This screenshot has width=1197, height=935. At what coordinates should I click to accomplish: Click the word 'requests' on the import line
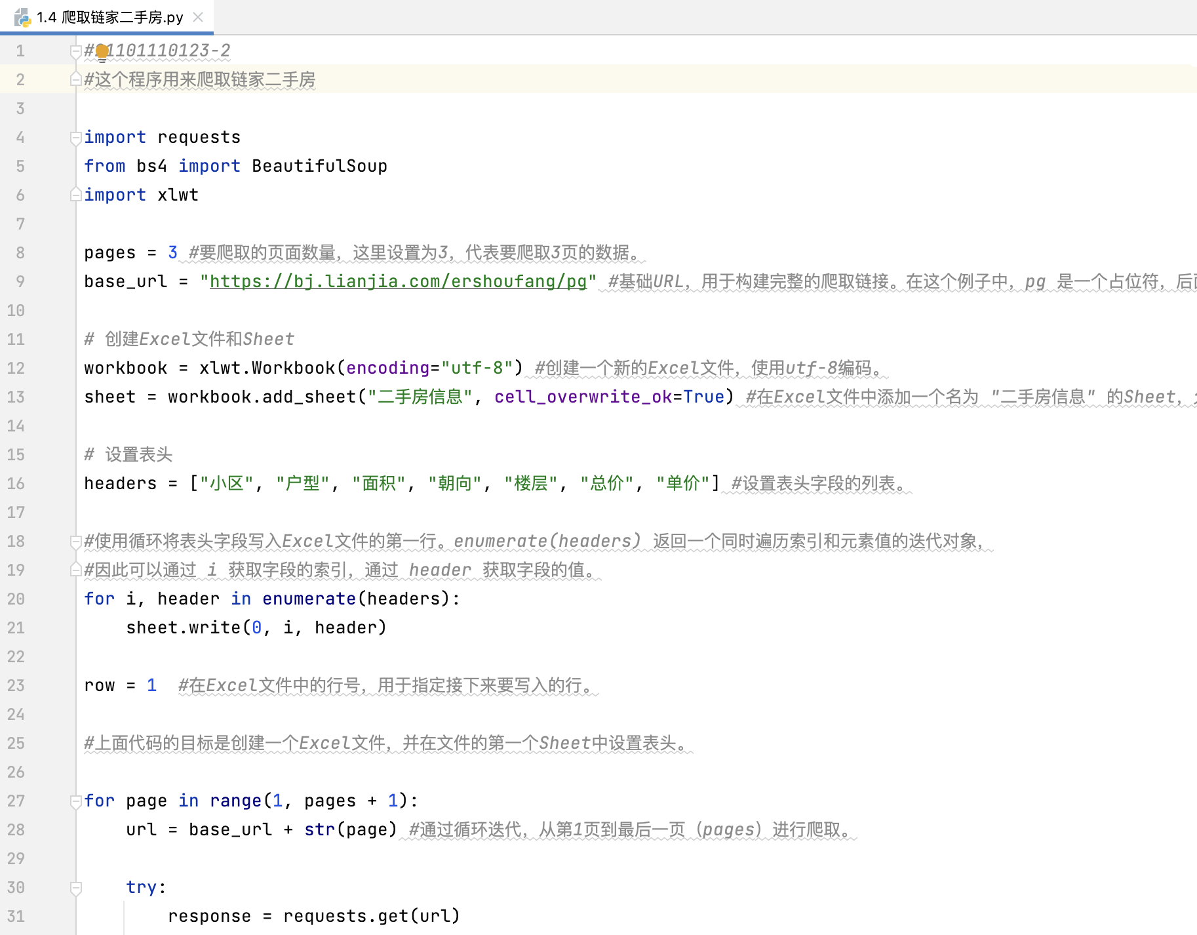pos(199,137)
